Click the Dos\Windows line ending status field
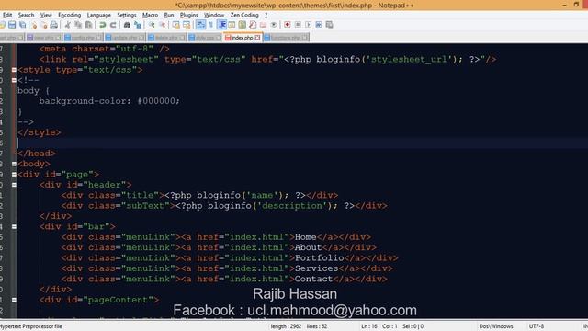The width and height of the screenshot is (588, 331). [496, 326]
